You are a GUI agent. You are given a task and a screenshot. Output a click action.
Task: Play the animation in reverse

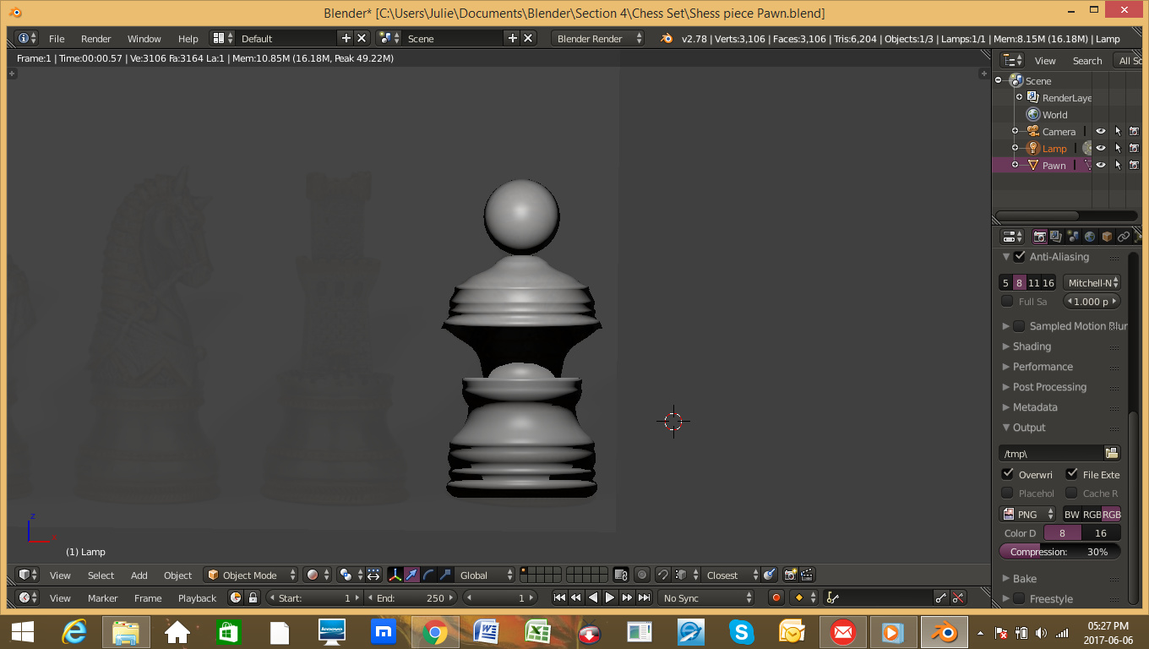click(593, 597)
